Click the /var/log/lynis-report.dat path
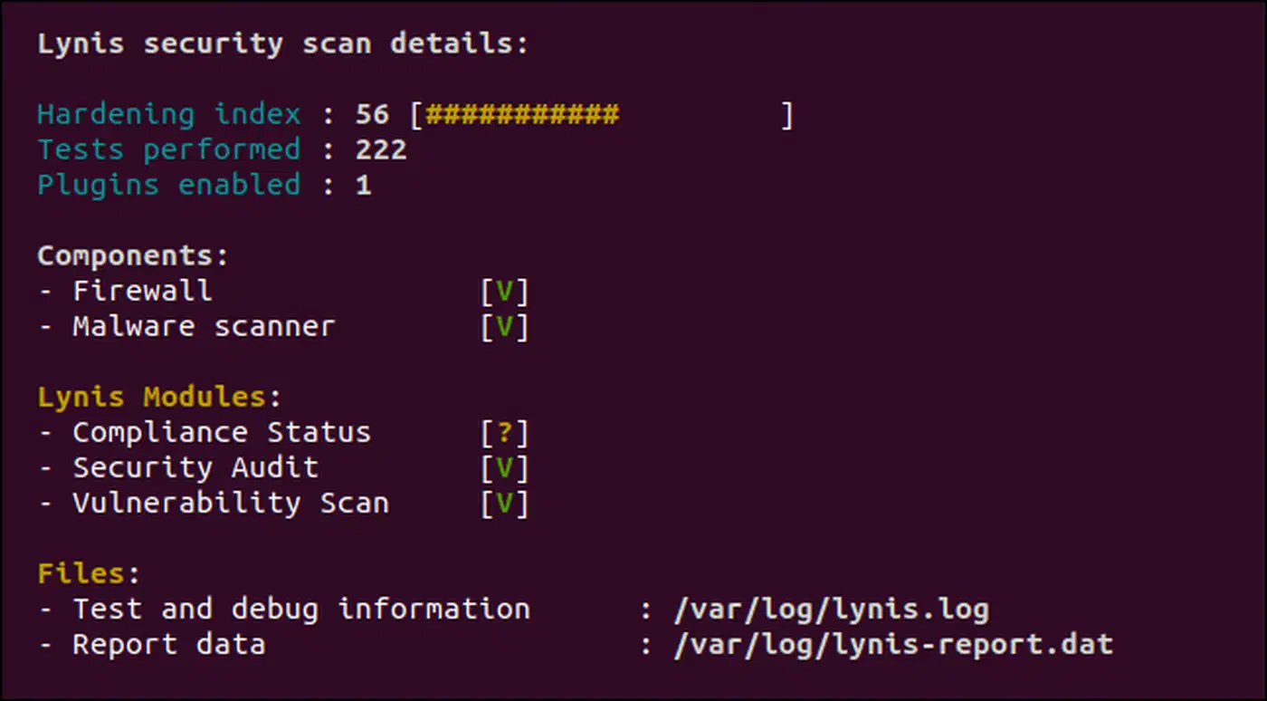Viewport: 1267px width, 701px height. click(893, 645)
